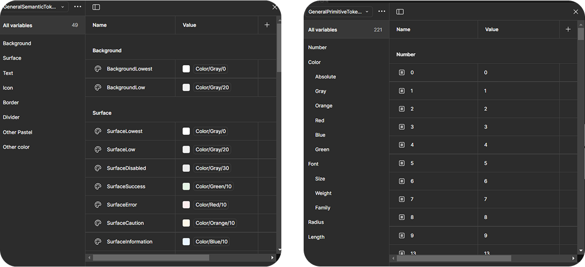Click the number type icon beside variable 5
The image size is (585, 267).
402,163
